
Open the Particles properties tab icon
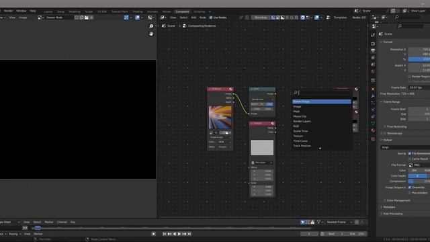(373, 103)
